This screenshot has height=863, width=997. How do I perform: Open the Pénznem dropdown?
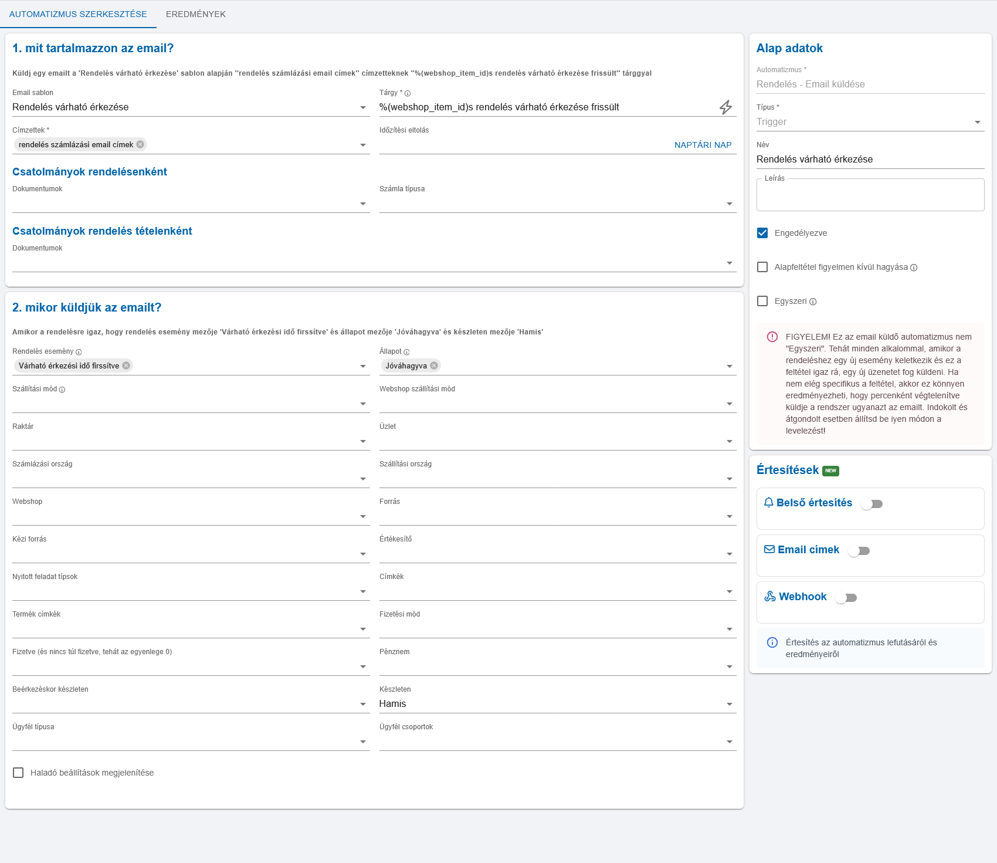pos(558,666)
